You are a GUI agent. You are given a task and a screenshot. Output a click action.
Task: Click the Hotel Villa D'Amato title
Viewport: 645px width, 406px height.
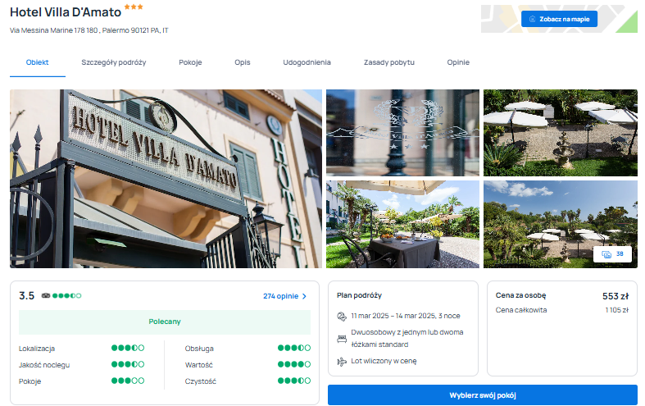point(66,12)
